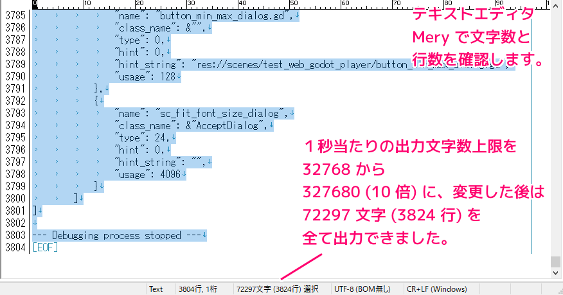Click line number 3785 in the gutter

click(15, 16)
